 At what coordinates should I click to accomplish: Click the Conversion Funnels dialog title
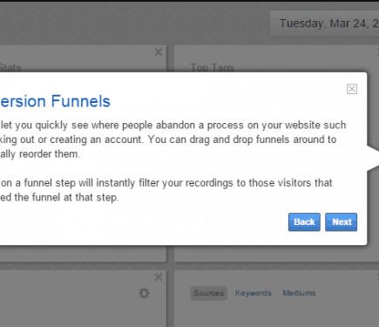(x=55, y=101)
